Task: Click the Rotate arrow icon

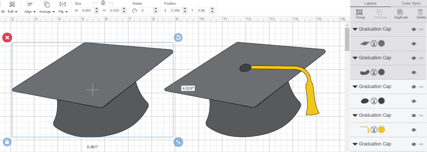Action: tap(134, 11)
